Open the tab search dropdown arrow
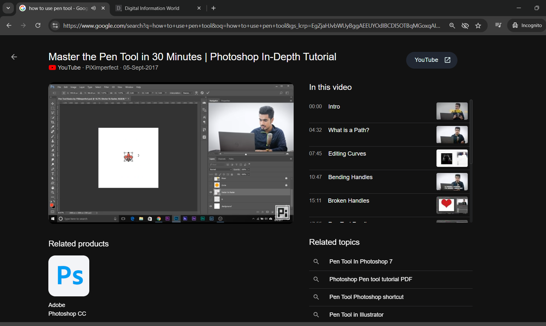Image resolution: width=546 pixels, height=326 pixels. point(8,8)
